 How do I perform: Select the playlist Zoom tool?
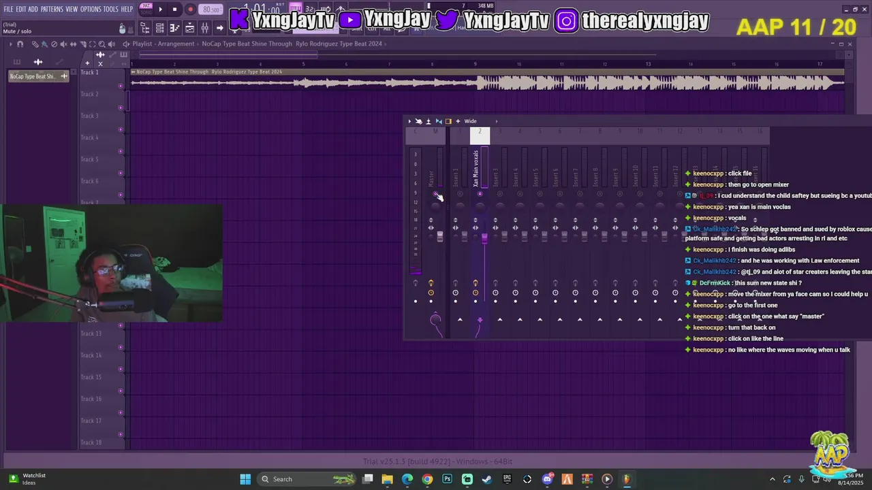[102, 44]
